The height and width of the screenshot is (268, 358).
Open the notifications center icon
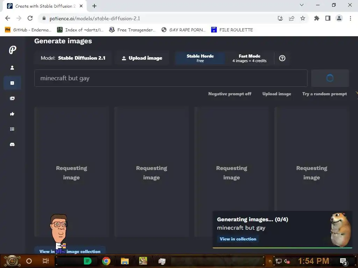tap(344, 261)
